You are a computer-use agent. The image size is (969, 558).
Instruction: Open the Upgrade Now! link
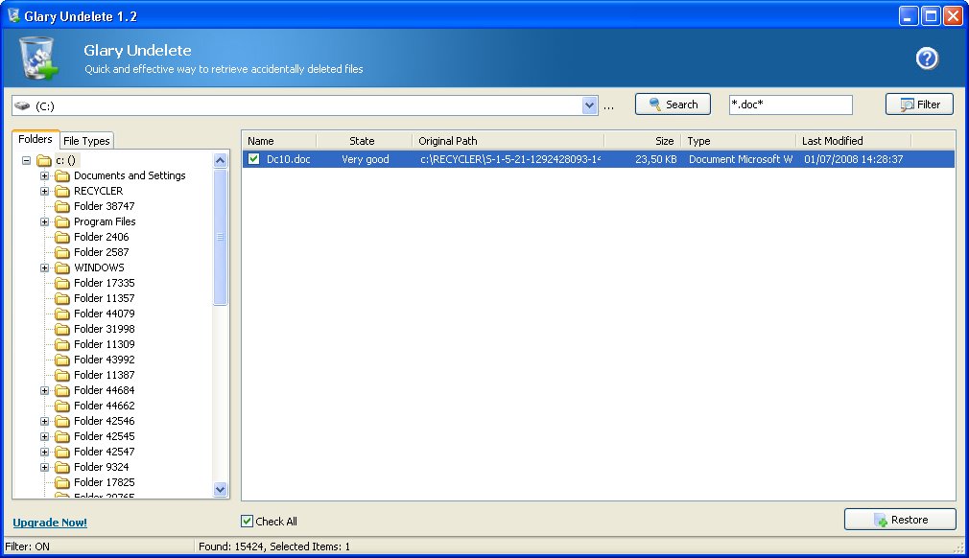[x=50, y=523]
